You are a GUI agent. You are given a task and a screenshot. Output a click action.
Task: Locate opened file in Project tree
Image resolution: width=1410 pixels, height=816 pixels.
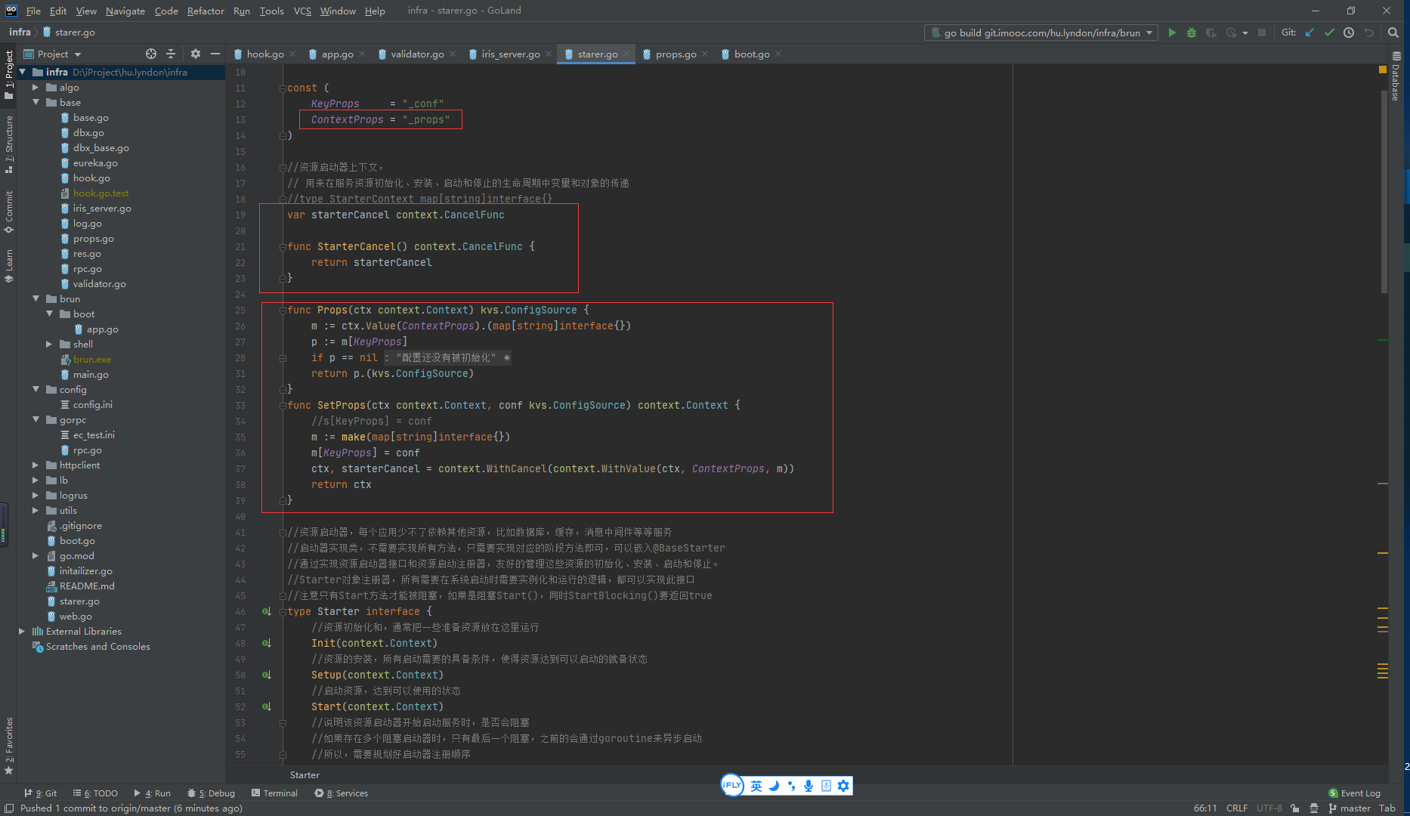click(151, 54)
